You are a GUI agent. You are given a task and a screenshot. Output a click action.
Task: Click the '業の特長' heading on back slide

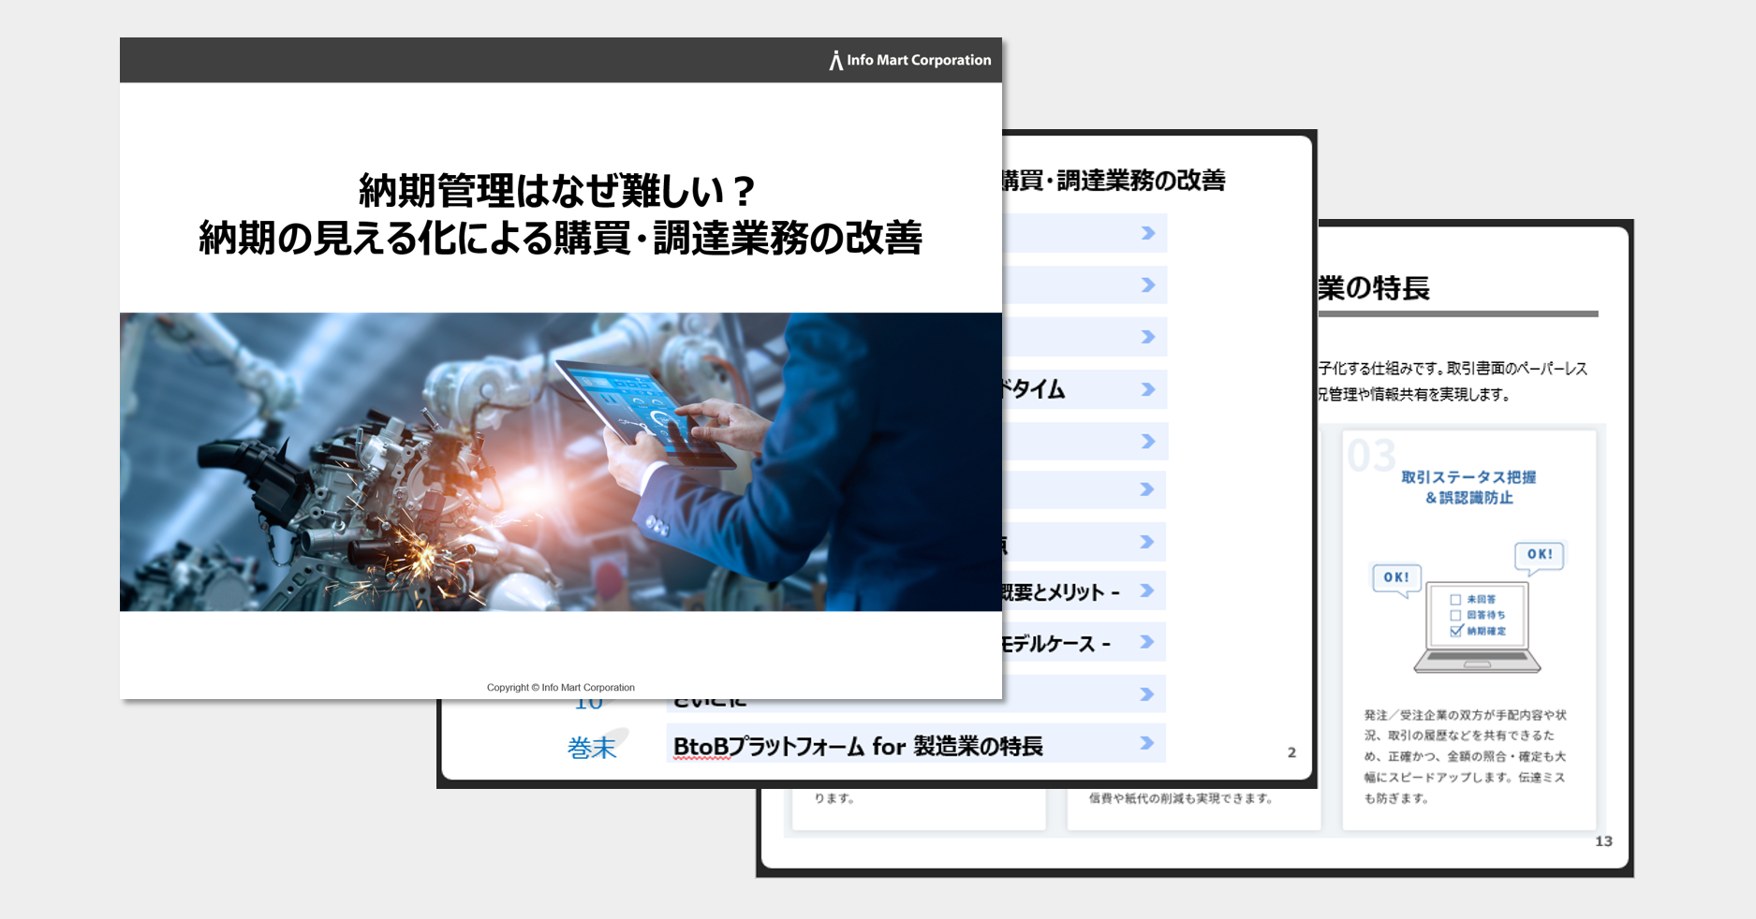tap(1374, 288)
